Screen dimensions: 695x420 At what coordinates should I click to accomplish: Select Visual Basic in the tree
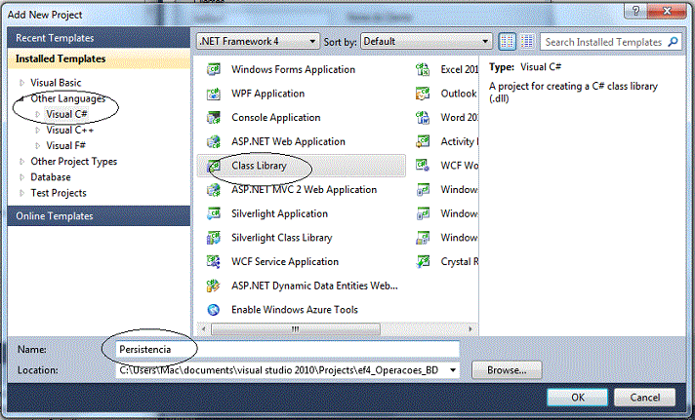[56, 83]
